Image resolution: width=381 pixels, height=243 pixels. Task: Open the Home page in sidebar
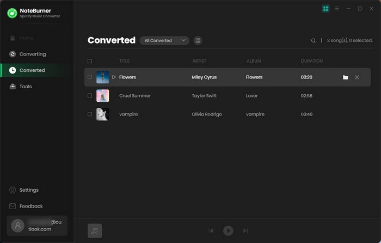(22, 38)
